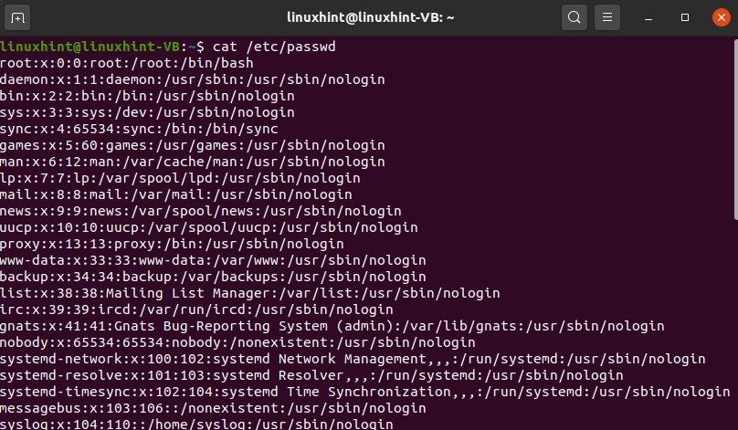Click the Gnats Bug-Reporting System line

click(332, 326)
